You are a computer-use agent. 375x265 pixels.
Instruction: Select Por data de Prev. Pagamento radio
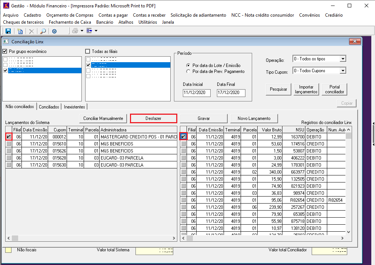pyautogui.click(x=188, y=71)
